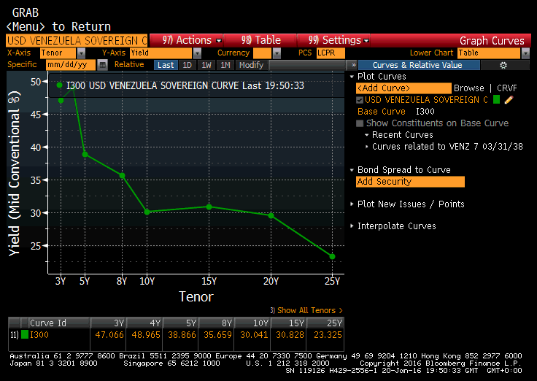Click 3Y value 47.066 in table
Screen dimensions: 537x381
tap(109, 335)
